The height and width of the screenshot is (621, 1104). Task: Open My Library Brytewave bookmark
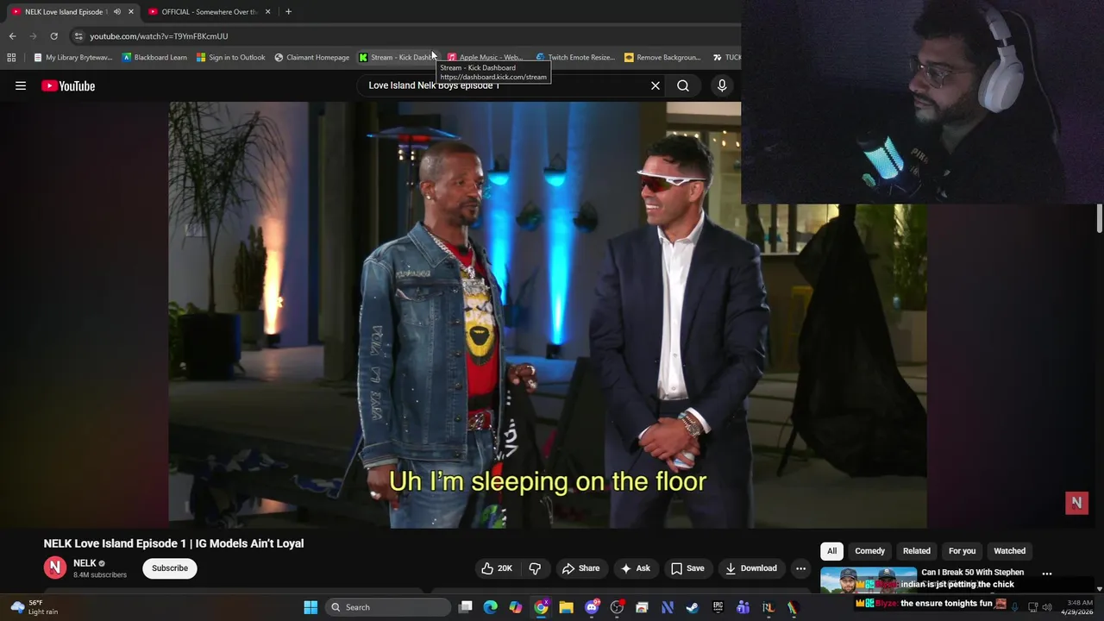(73, 58)
